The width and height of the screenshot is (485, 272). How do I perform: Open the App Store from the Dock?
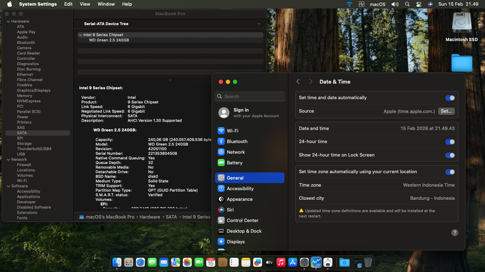pos(293,262)
